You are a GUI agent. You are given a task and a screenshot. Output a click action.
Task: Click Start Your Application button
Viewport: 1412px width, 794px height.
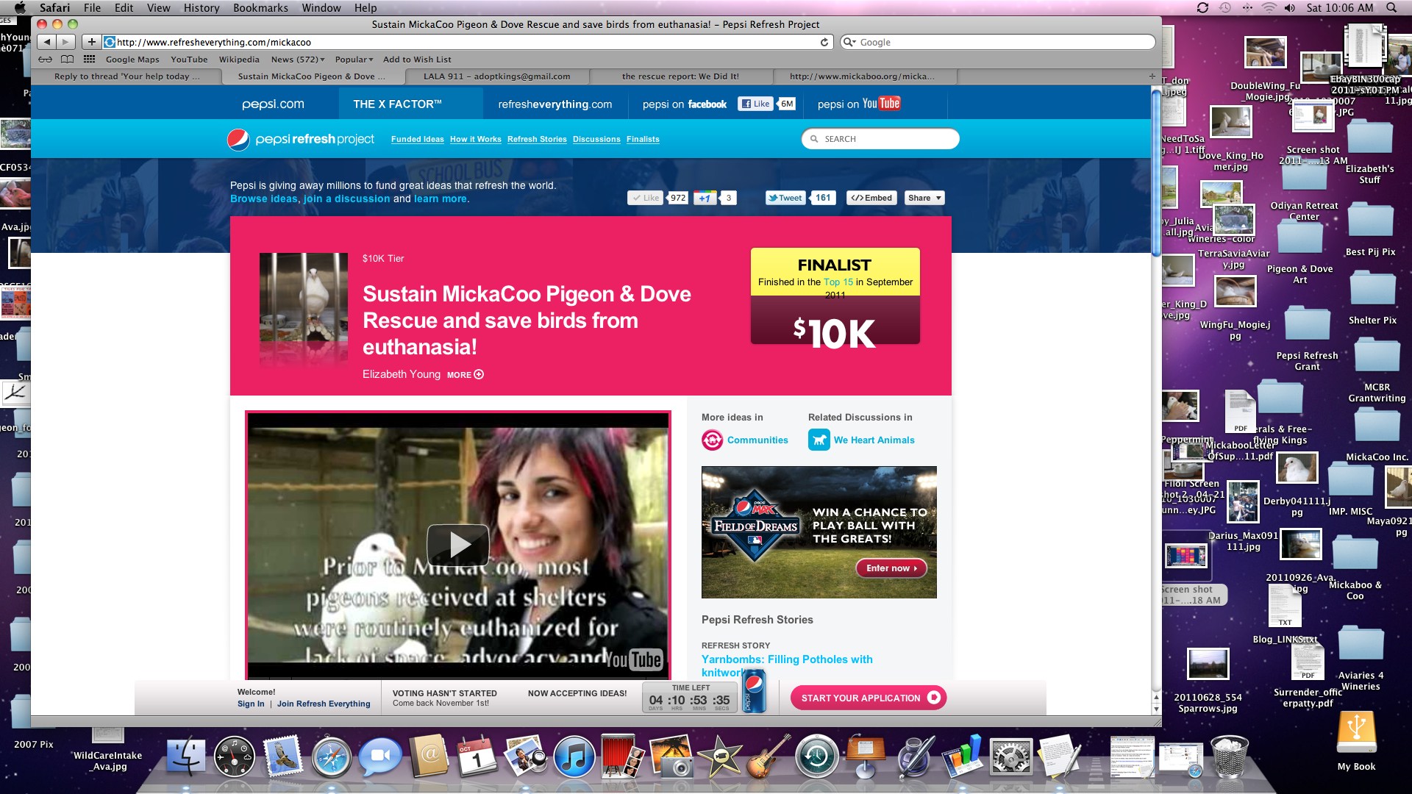tap(868, 698)
